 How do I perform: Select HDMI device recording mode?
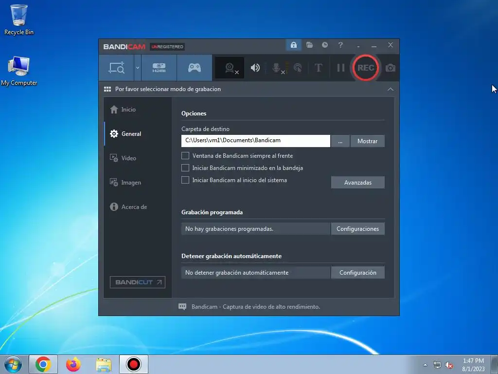[x=159, y=68]
